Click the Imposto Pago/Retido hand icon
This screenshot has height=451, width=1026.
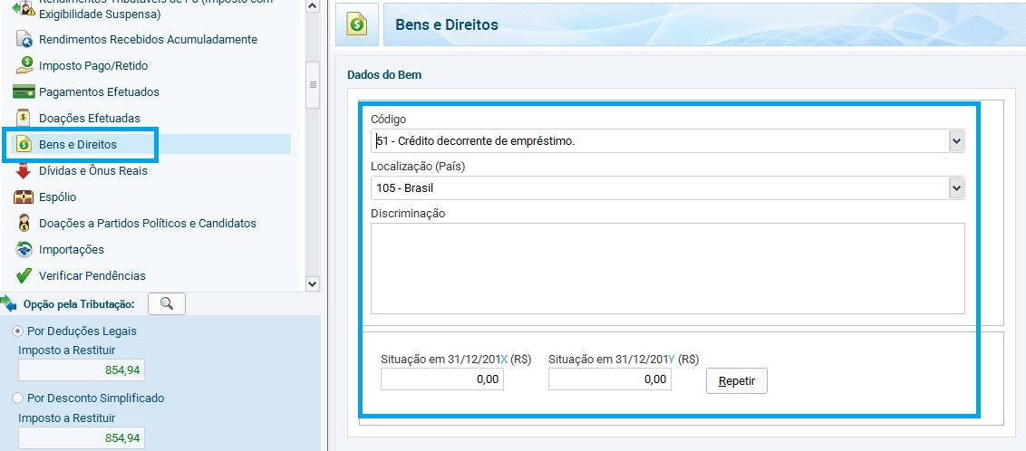pyautogui.click(x=24, y=65)
